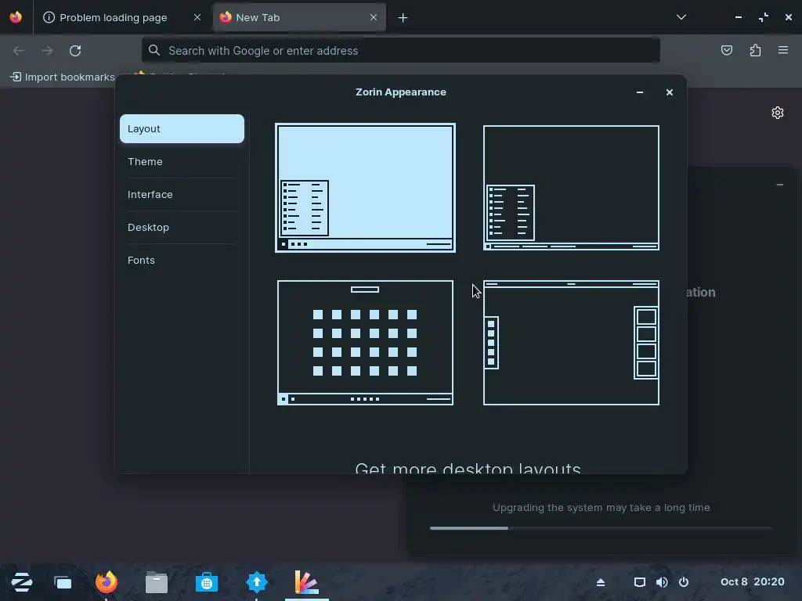Viewport: 802px width, 601px height.
Task: Close the Zorin Appearance window
Action: pos(670,92)
